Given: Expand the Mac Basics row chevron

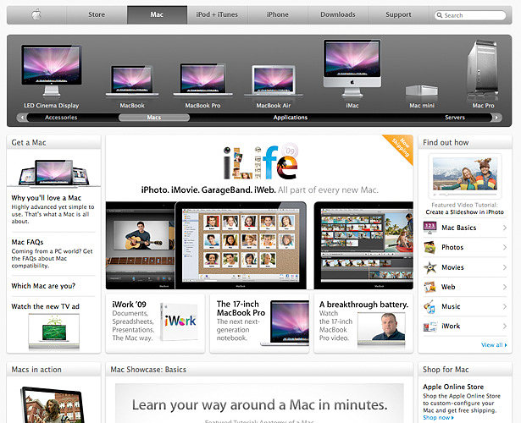Looking at the screenshot, I should (x=504, y=228).
